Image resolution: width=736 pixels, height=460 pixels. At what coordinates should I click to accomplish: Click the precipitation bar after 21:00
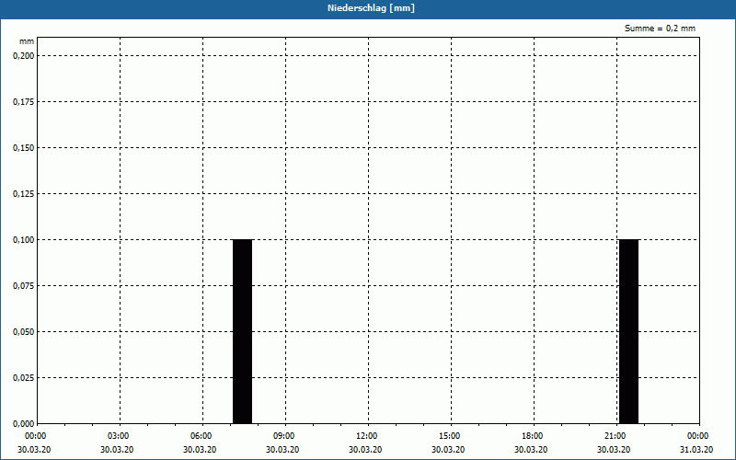(x=629, y=331)
